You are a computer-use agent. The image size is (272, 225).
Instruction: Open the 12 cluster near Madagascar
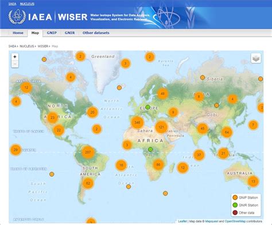182,168
